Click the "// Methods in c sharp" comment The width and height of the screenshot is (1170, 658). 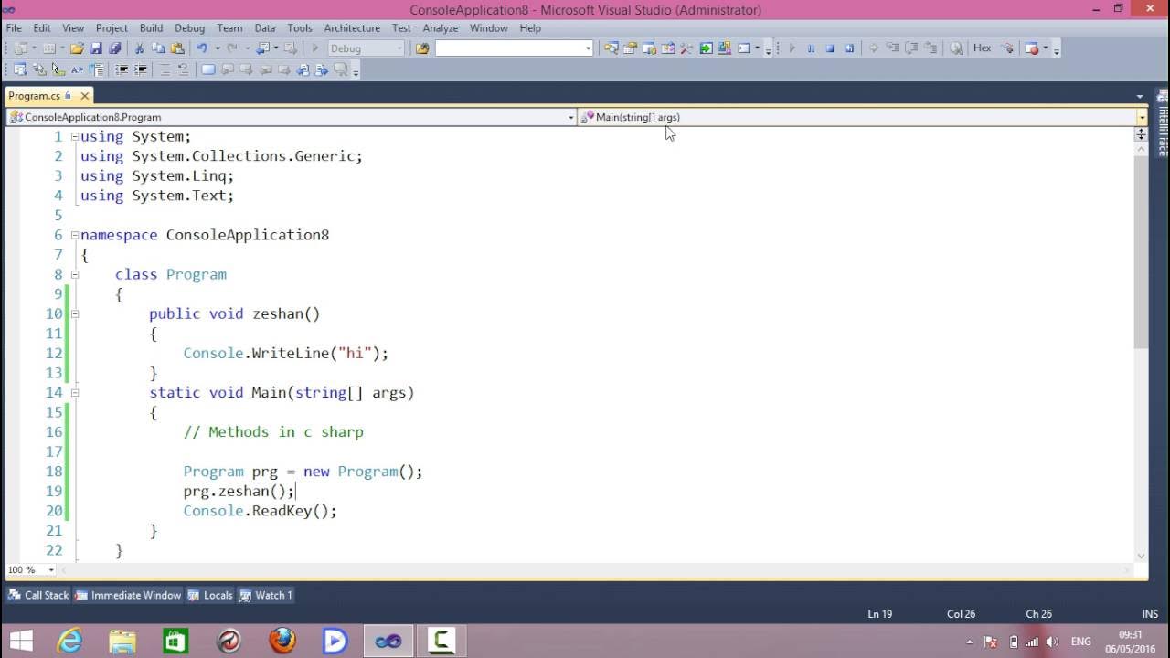pyautogui.click(x=273, y=431)
